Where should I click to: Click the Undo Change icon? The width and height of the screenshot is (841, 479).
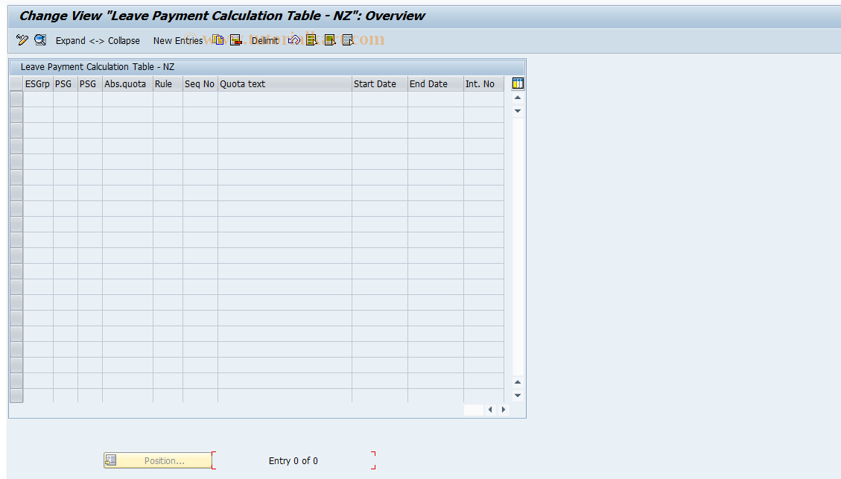coord(294,39)
